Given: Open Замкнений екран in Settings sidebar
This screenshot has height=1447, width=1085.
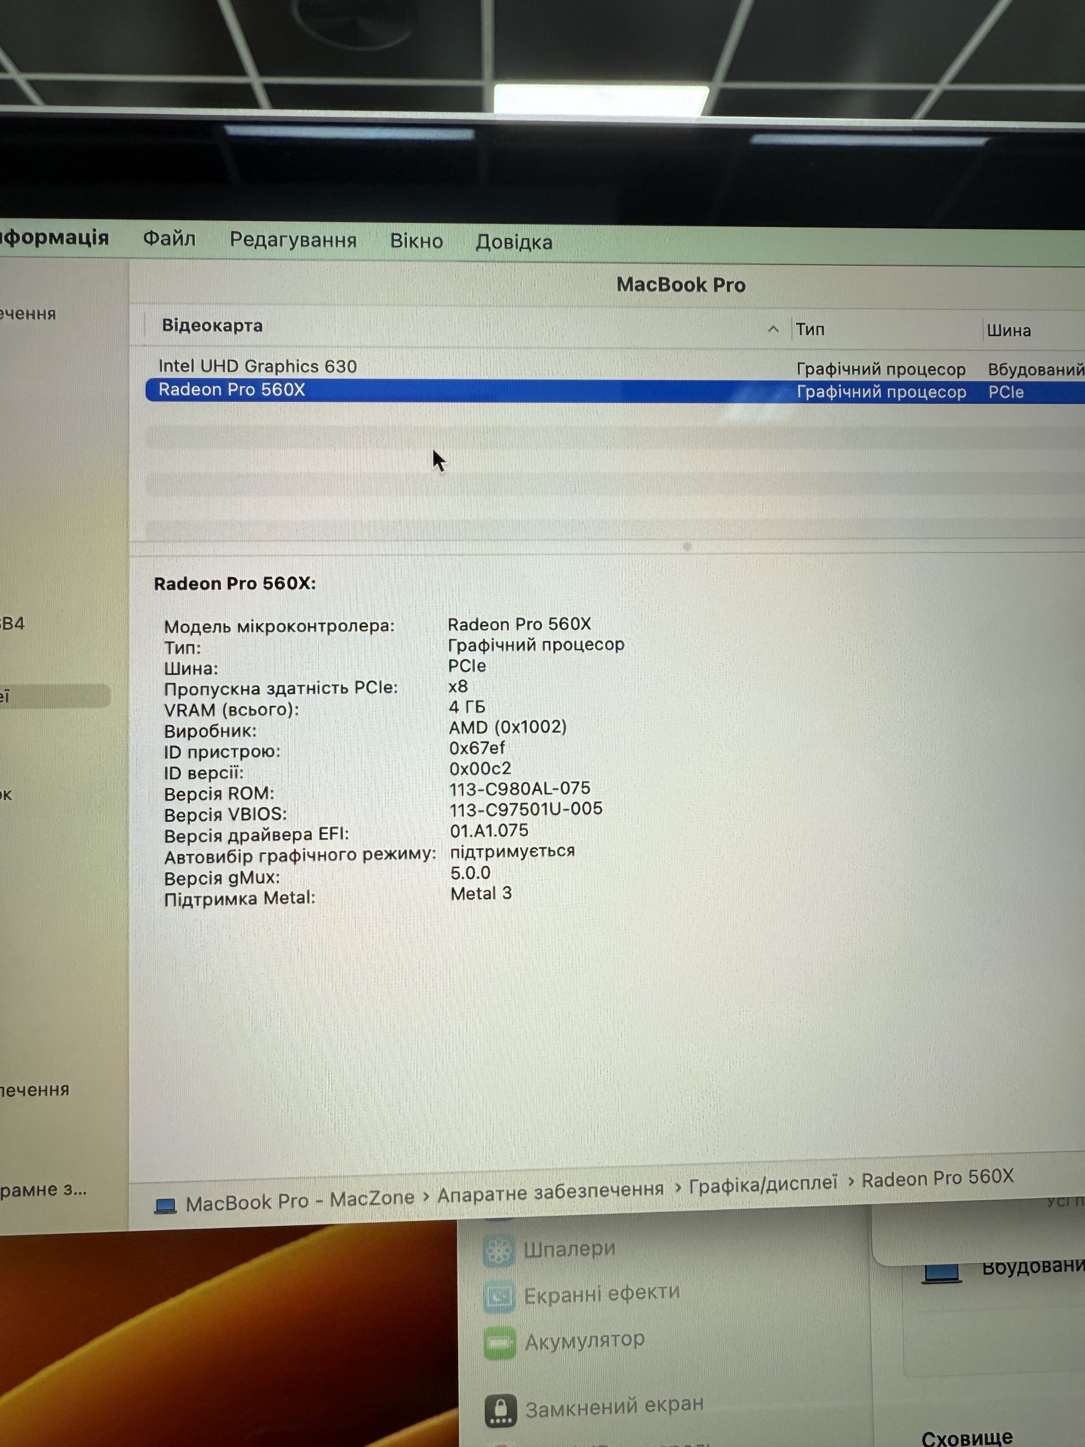Looking at the screenshot, I should (x=615, y=1407).
